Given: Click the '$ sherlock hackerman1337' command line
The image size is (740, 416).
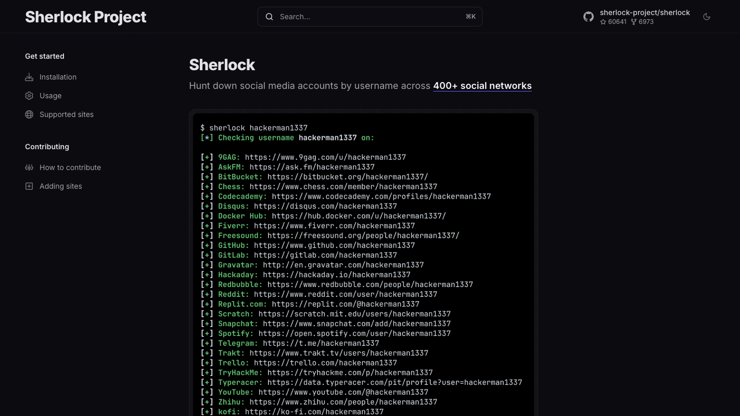Looking at the screenshot, I should (x=254, y=128).
